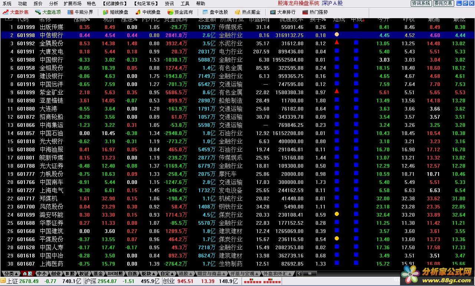Open the 报价 menu
The height and width of the screenshot is (286, 475).
(x=38, y=3)
